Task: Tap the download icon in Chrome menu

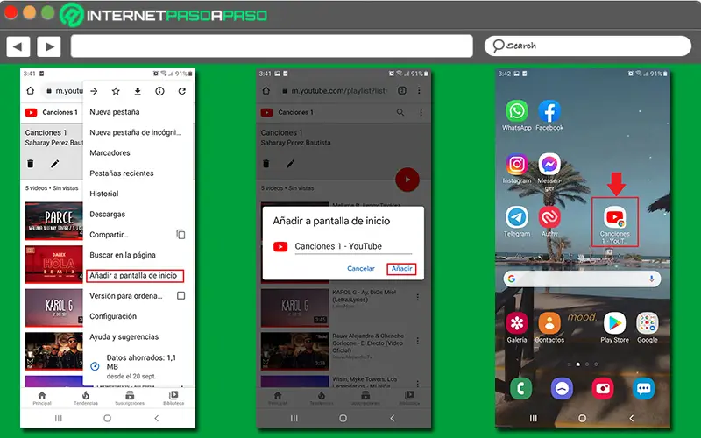Action: click(x=138, y=91)
